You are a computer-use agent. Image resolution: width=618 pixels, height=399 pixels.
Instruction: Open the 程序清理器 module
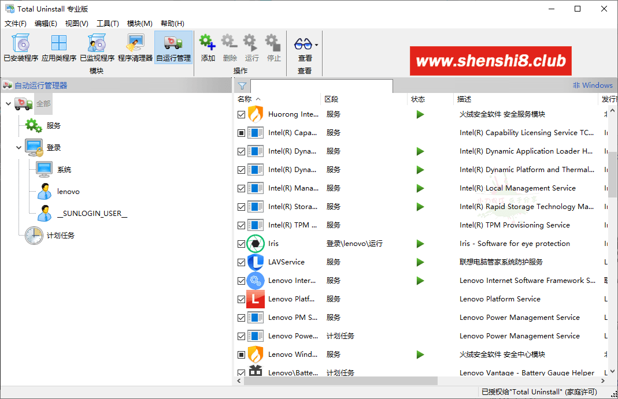click(x=135, y=47)
